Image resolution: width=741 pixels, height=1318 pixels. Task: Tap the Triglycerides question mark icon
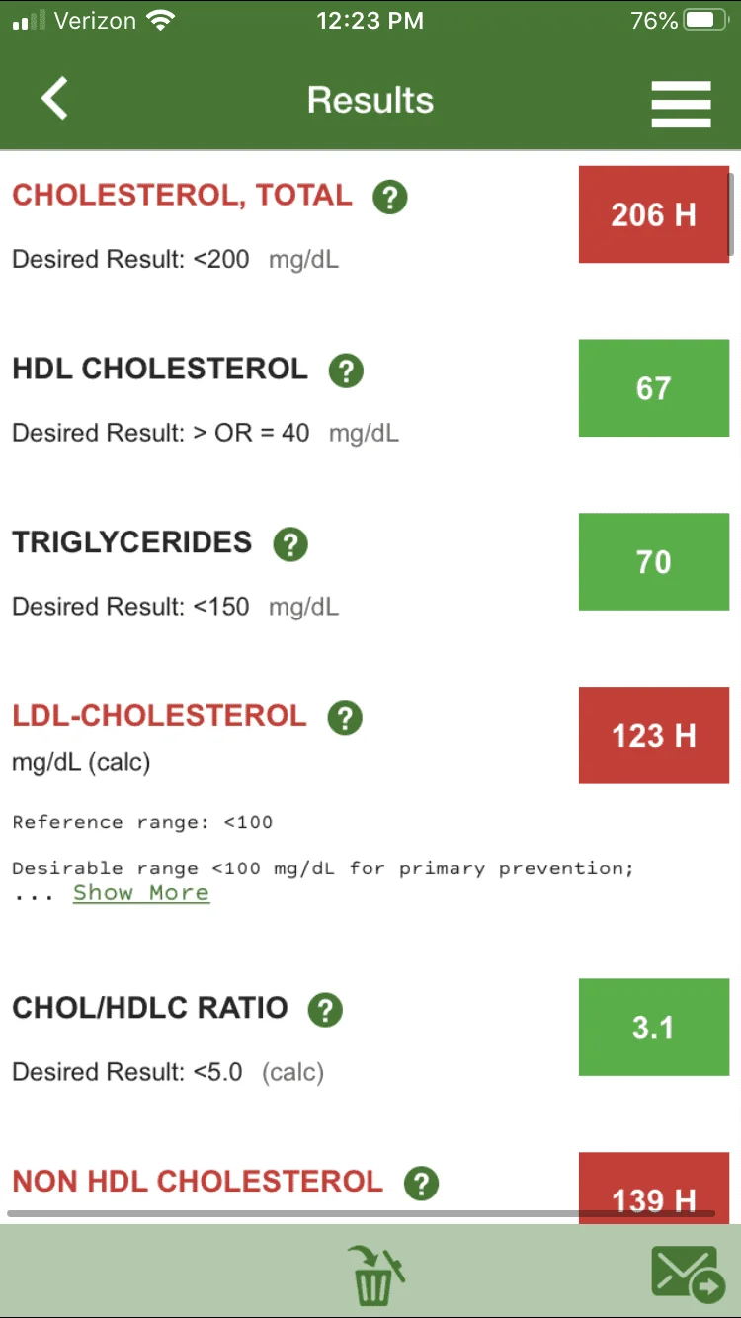[x=290, y=544]
